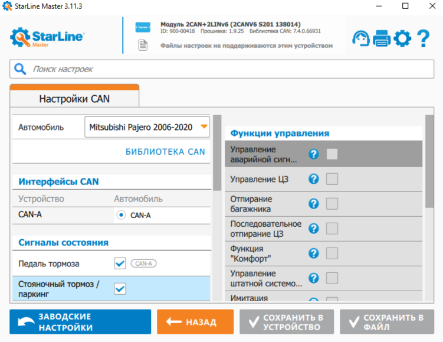Click the StarLine Master logo
The image size is (443, 342).
[x=47, y=37]
